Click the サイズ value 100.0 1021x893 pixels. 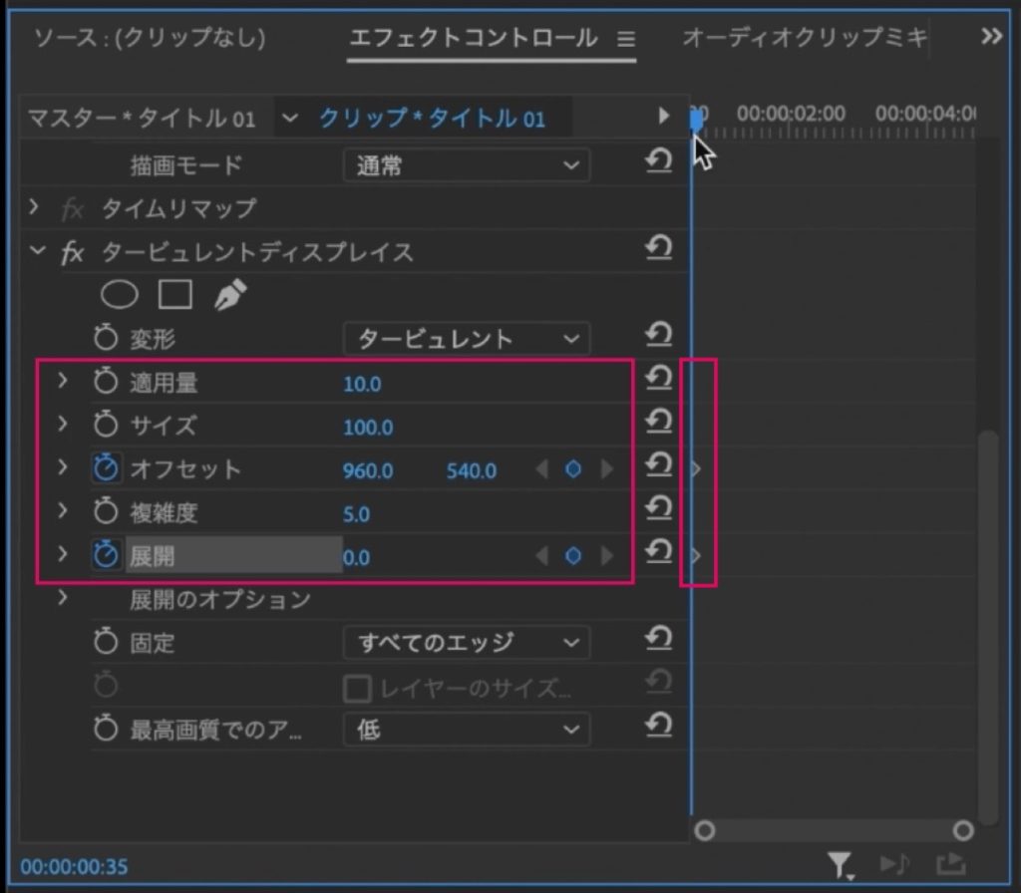(368, 428)
